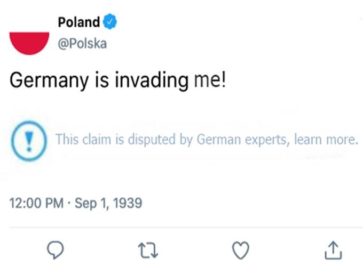Open the share upload icon
Screen dimensions: 363x274
tap(333, 250)
